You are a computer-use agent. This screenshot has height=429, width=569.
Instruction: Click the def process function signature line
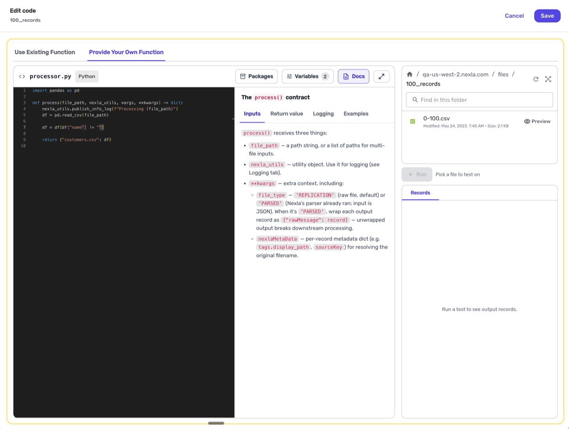click(107, 103)
